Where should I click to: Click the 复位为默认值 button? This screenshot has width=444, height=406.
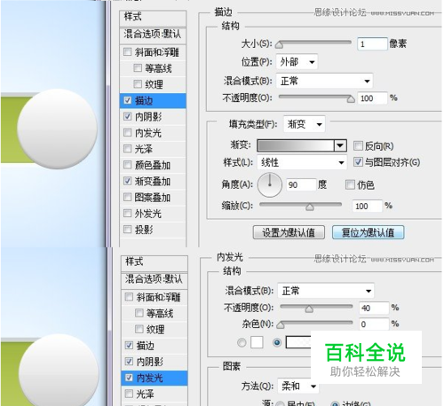click(x=368, y=232)
